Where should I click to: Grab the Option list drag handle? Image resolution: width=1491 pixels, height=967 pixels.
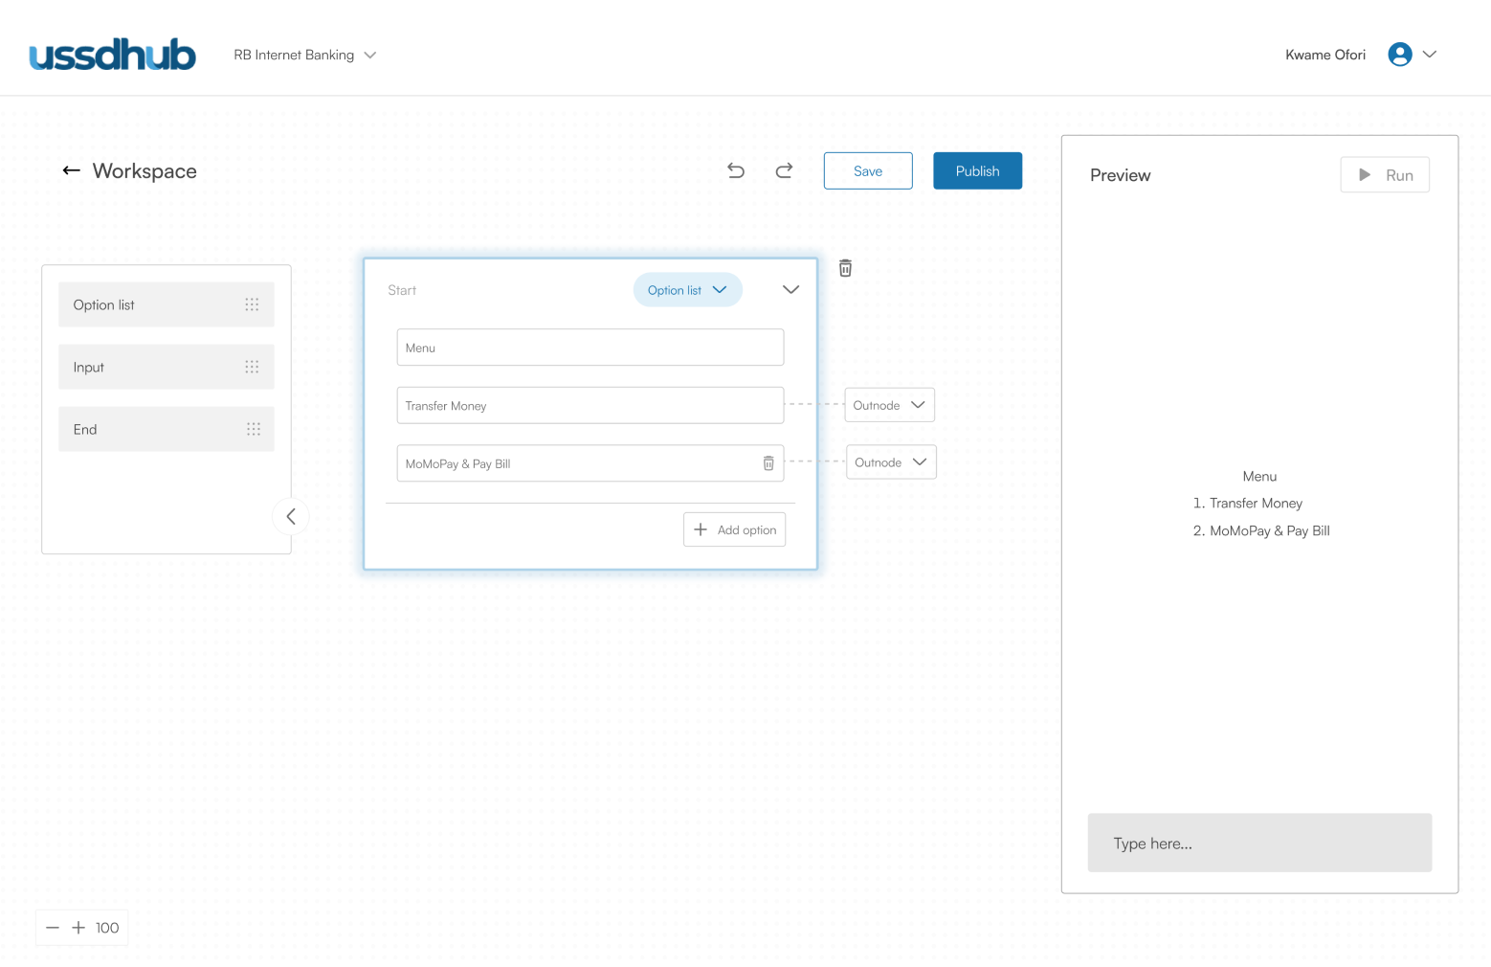click(x=252, y=304)
